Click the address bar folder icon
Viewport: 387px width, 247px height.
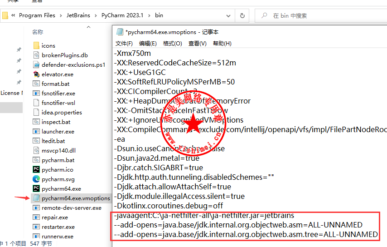(5, 15)
